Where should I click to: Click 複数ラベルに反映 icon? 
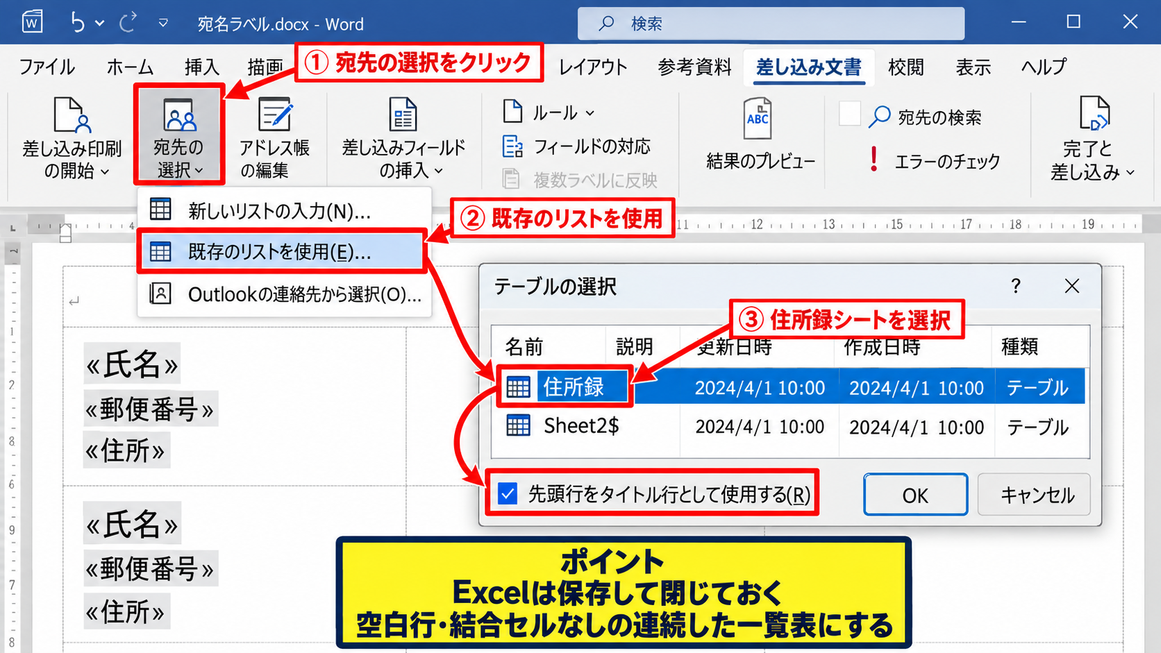coord(511,180)
